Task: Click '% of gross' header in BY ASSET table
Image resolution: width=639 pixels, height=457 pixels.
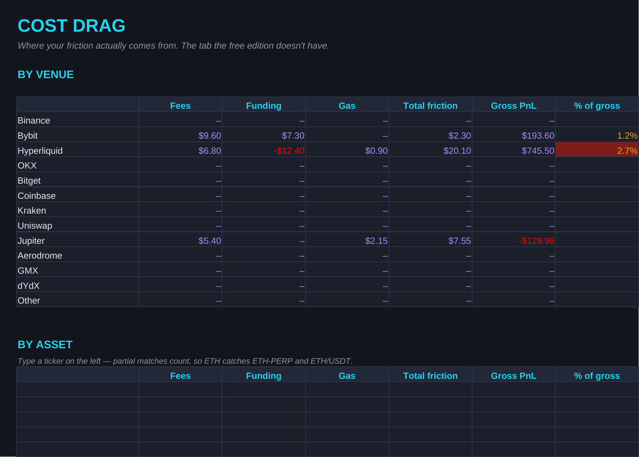Action: [x=597, y=376]
